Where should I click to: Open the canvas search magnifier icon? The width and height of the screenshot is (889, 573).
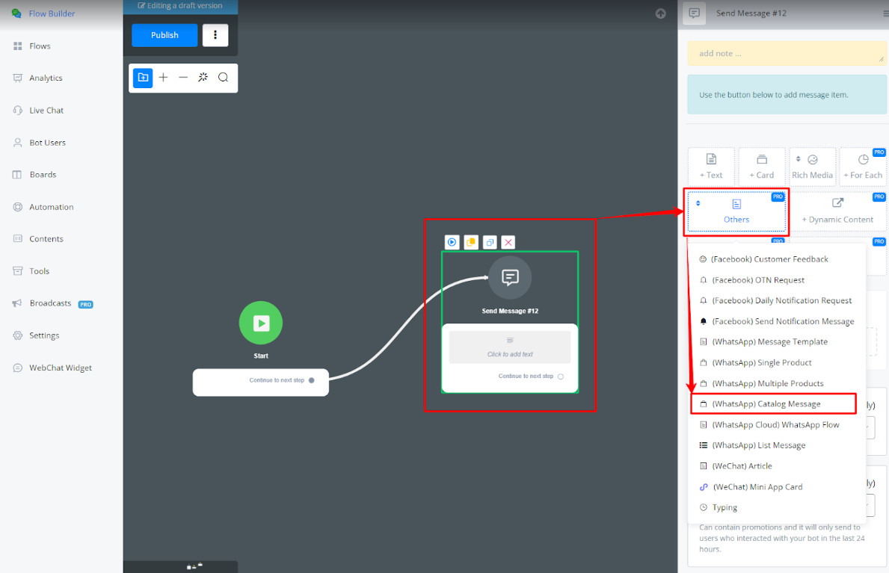pos(223,78)
